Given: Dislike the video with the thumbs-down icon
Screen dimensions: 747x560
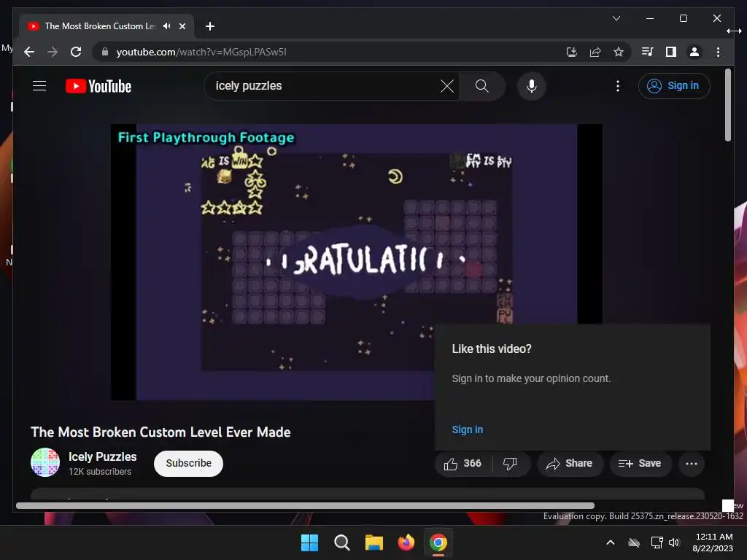Looking at the screenshot, I should (x=510, y=463).
